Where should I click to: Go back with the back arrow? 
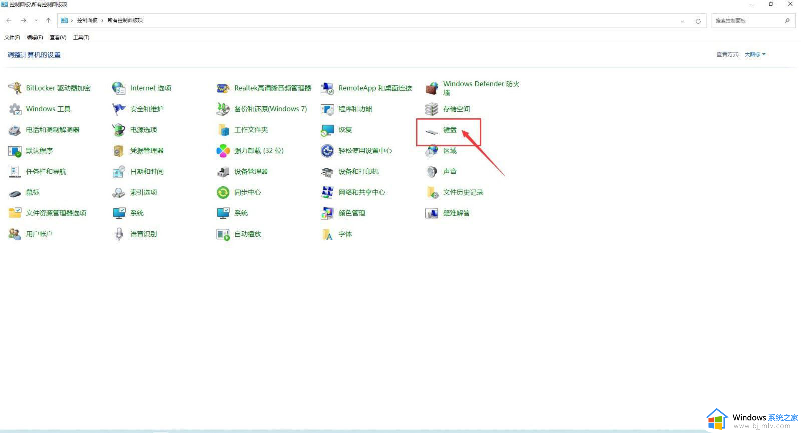[x=9, y=21]
